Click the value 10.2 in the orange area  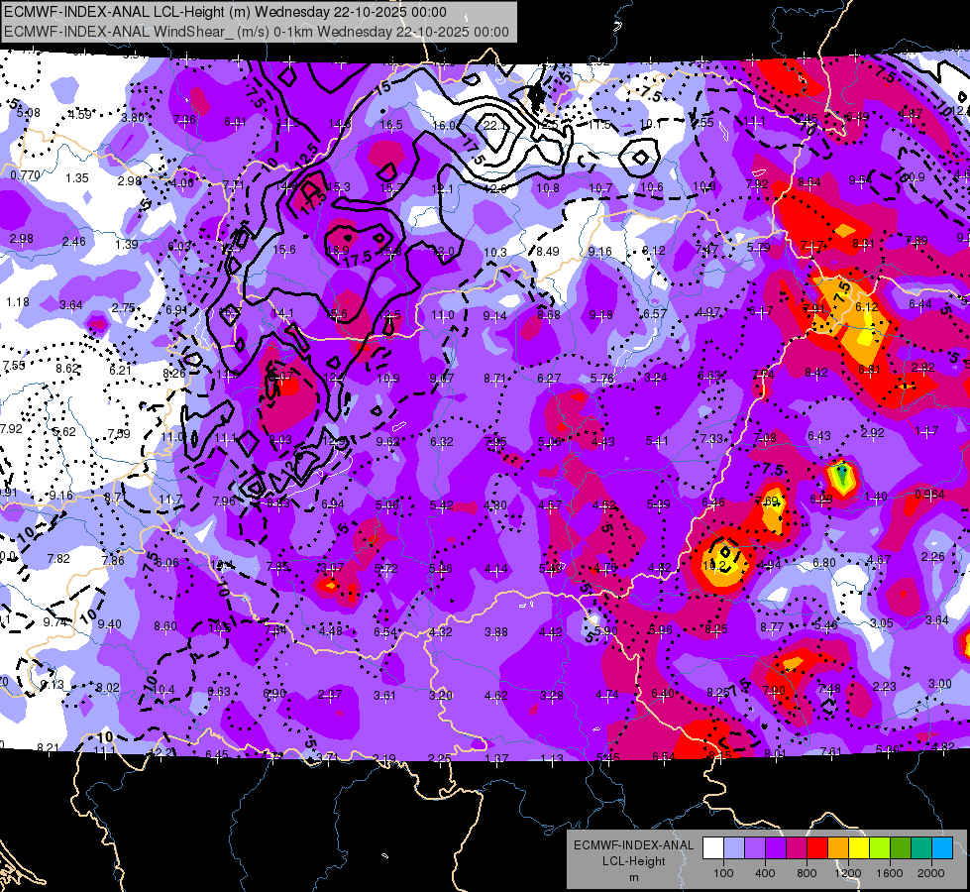714,566
